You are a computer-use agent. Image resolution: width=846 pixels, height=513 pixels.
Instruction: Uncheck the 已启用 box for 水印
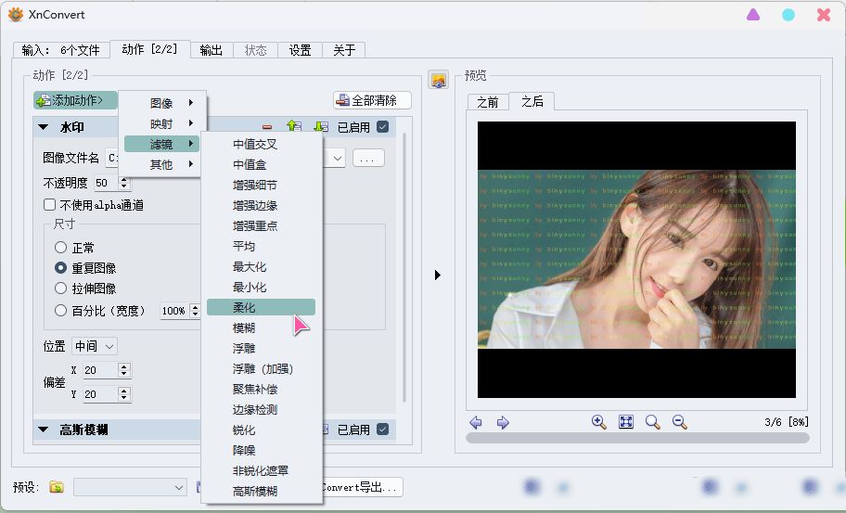(382, 127)
